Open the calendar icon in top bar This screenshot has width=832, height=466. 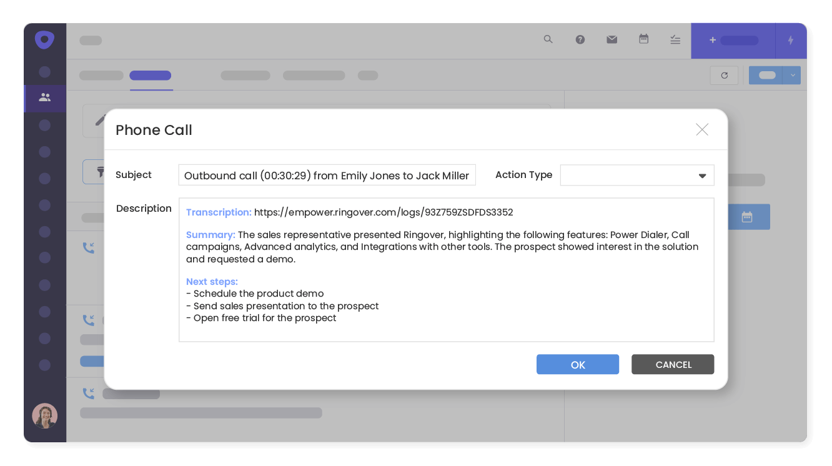[x=643, y=39]
